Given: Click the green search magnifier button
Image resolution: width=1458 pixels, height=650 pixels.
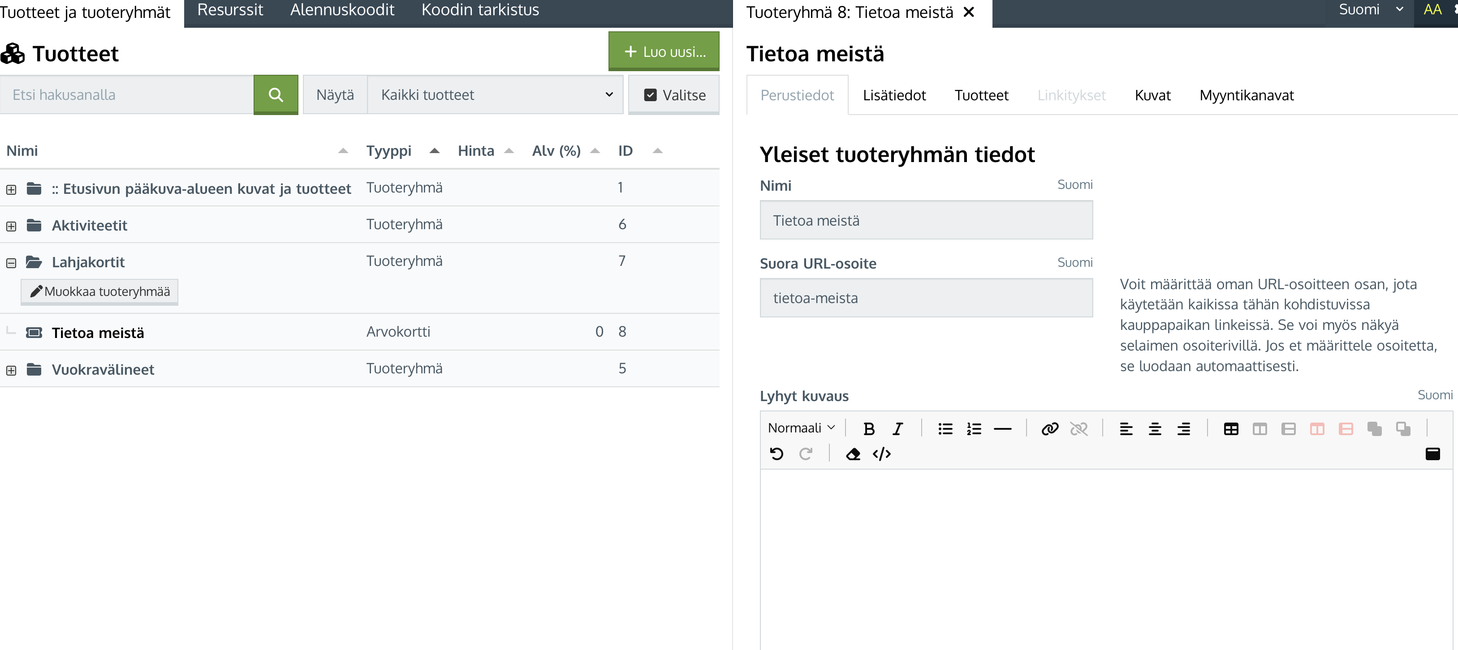Looking at the screenshot, I should click(x=276, y=94).
